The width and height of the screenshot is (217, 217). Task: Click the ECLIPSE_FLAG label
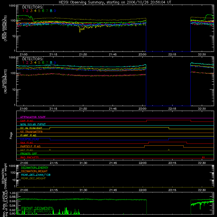point(30,139)
